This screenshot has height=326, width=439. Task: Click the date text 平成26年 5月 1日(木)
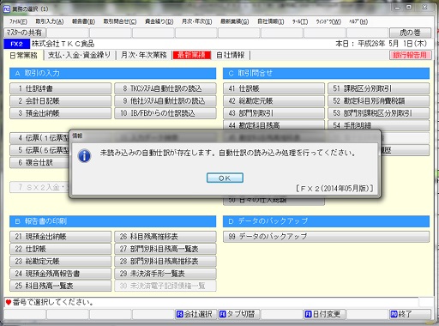tap(392, 44)
